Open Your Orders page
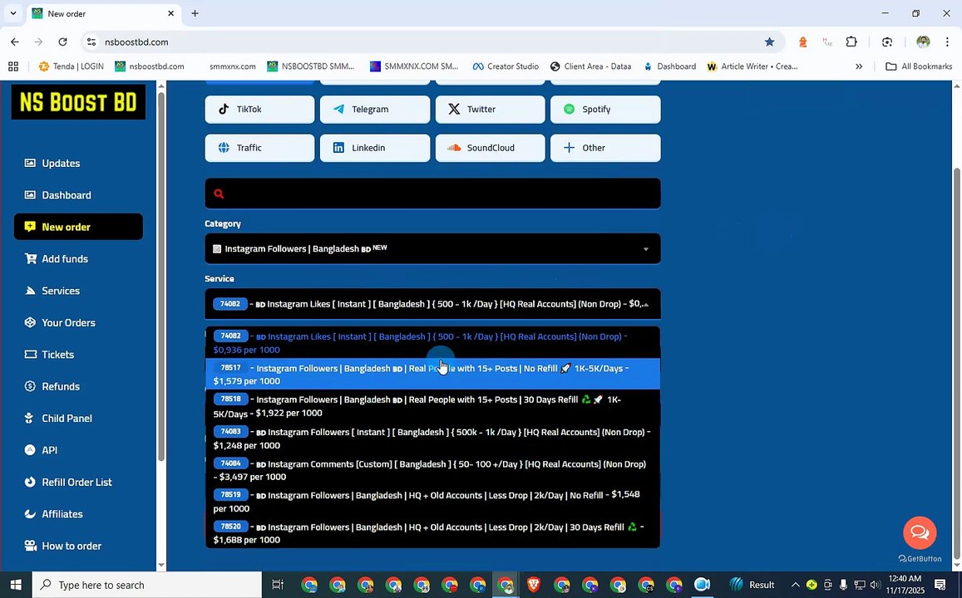The width and height of the screenshot is (962, 598). [68, 322]
